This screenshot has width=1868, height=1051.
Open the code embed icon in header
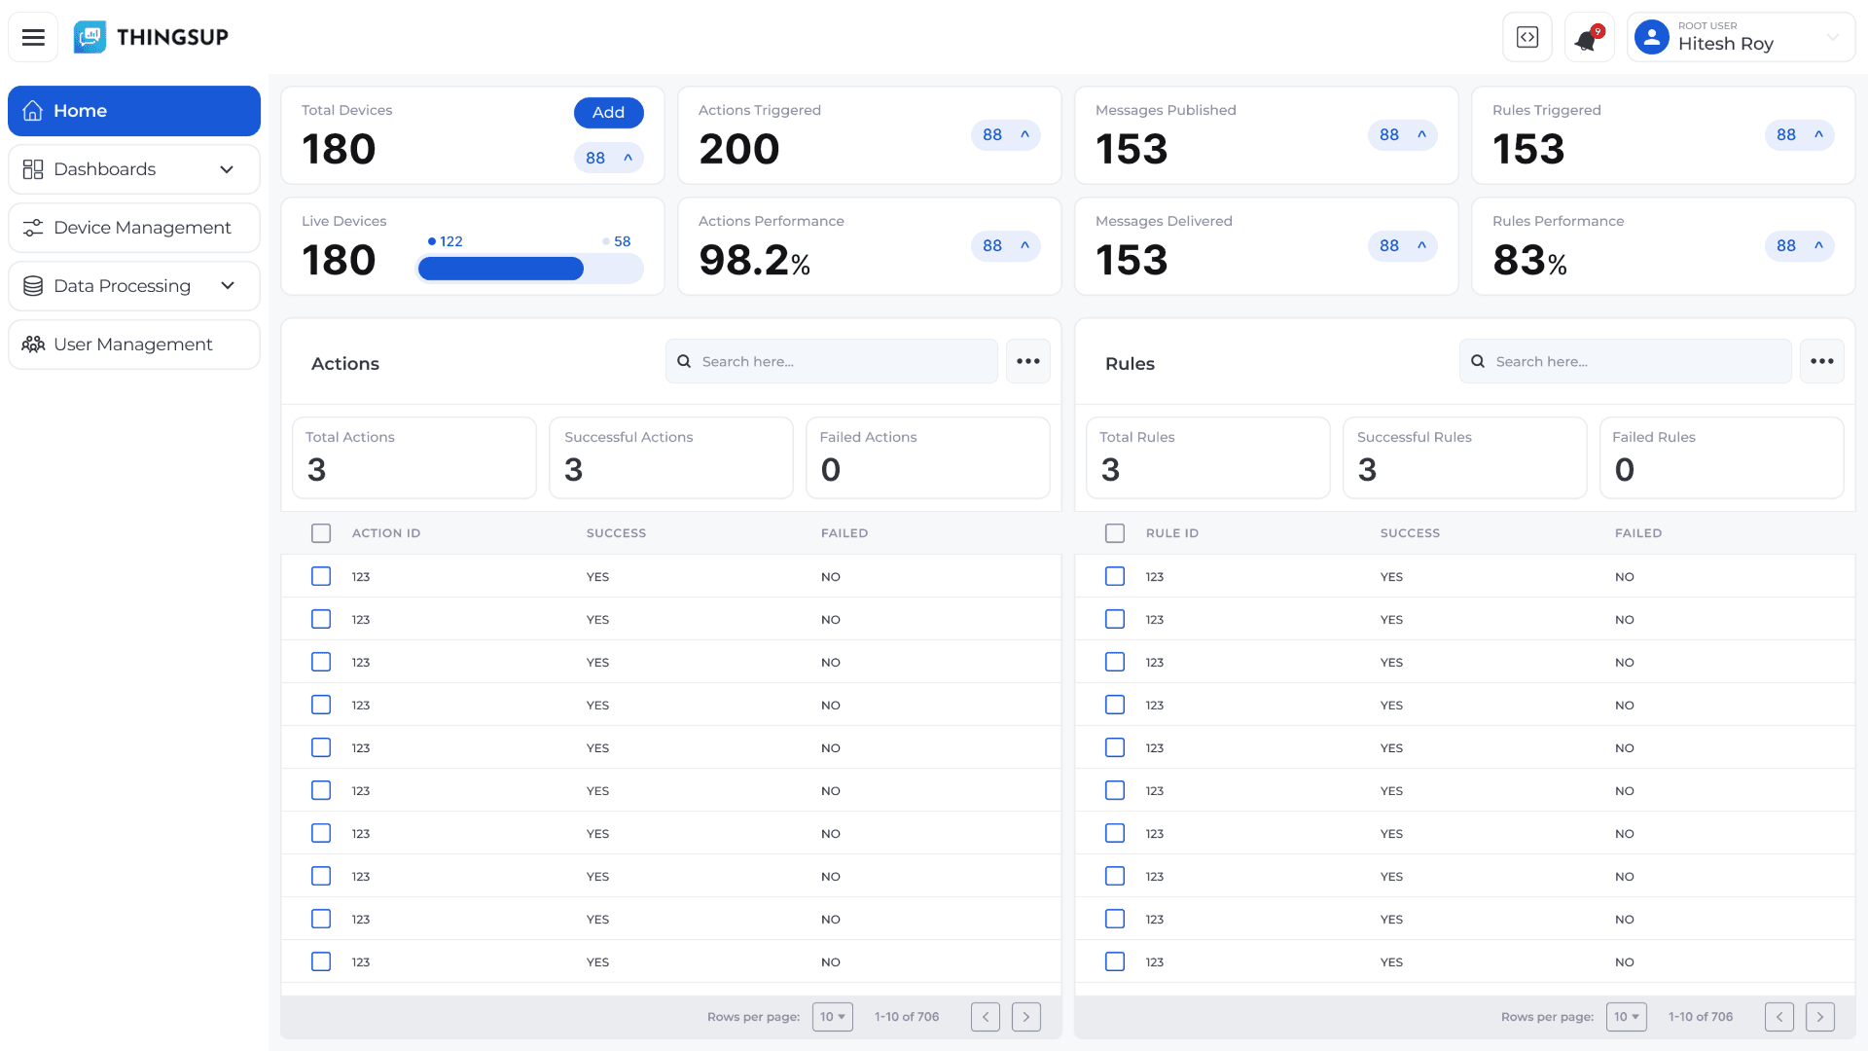[1527, 37]
